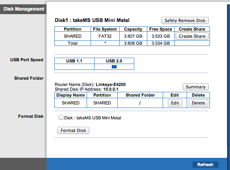Click the Total row label
The width and height of the screenshot is (230, 170).
click(x=72, y=43)
